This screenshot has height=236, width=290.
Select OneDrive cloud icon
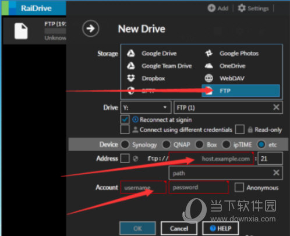coord(209,66)
